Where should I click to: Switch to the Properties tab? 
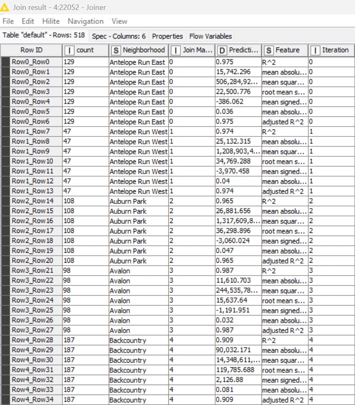(167, 36)
